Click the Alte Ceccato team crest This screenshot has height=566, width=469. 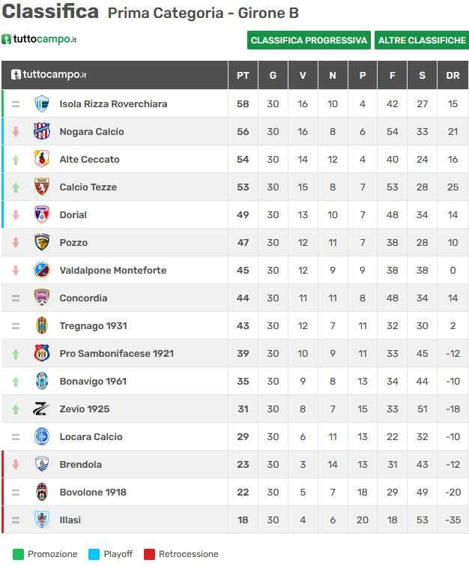[x=42, y=160]
